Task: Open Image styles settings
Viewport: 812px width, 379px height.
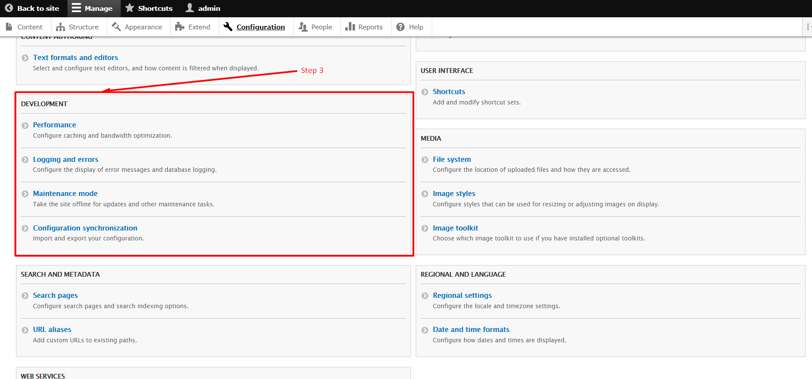Action: click(x=454, y=193)
